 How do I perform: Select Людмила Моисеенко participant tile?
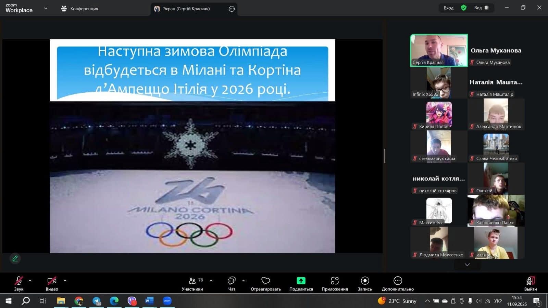point(439,243)
